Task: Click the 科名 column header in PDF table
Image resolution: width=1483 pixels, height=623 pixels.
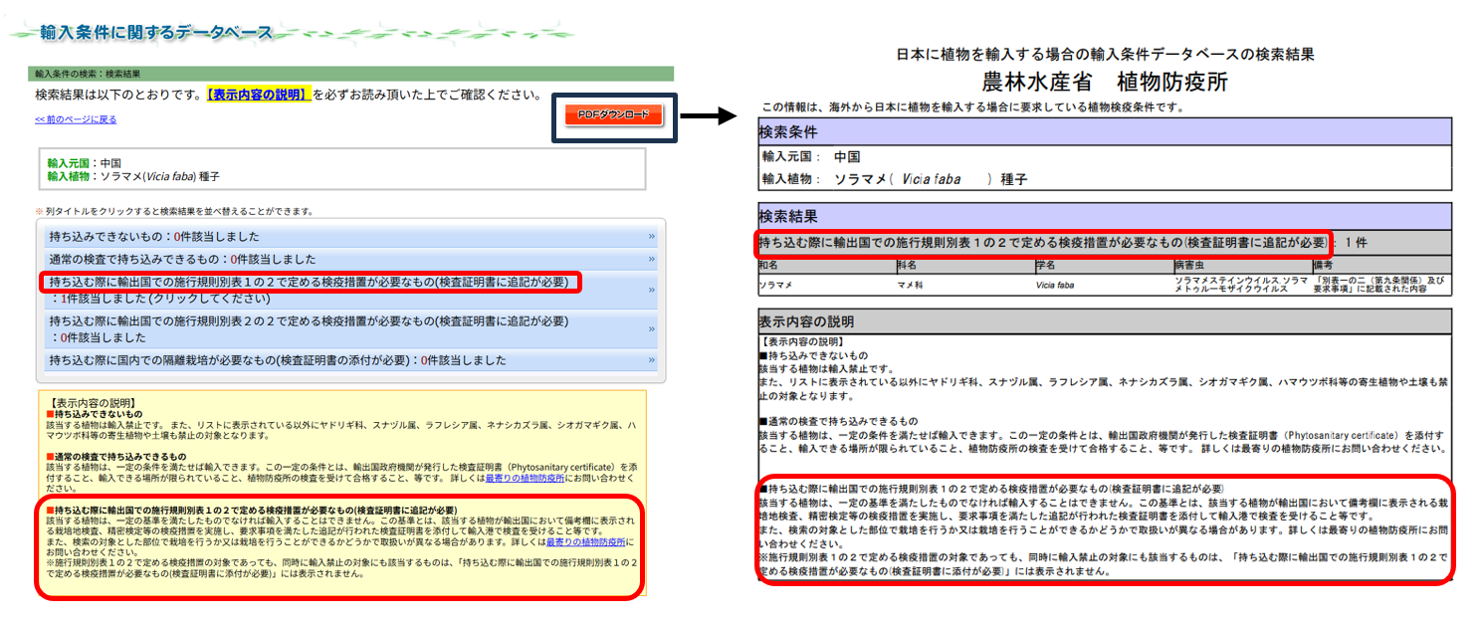Action: coord(907,266)
